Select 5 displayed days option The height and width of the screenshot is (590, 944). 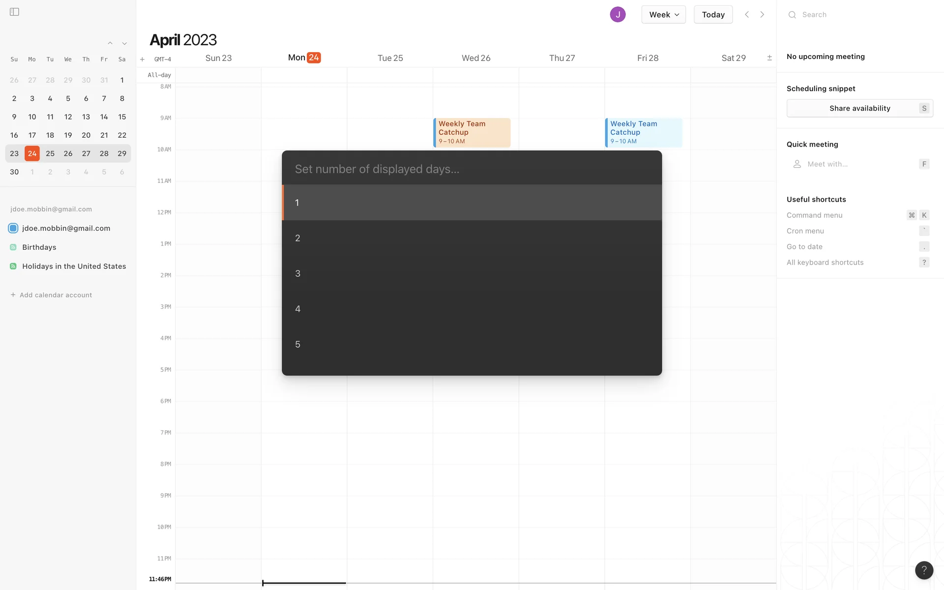tap(472, 344)
